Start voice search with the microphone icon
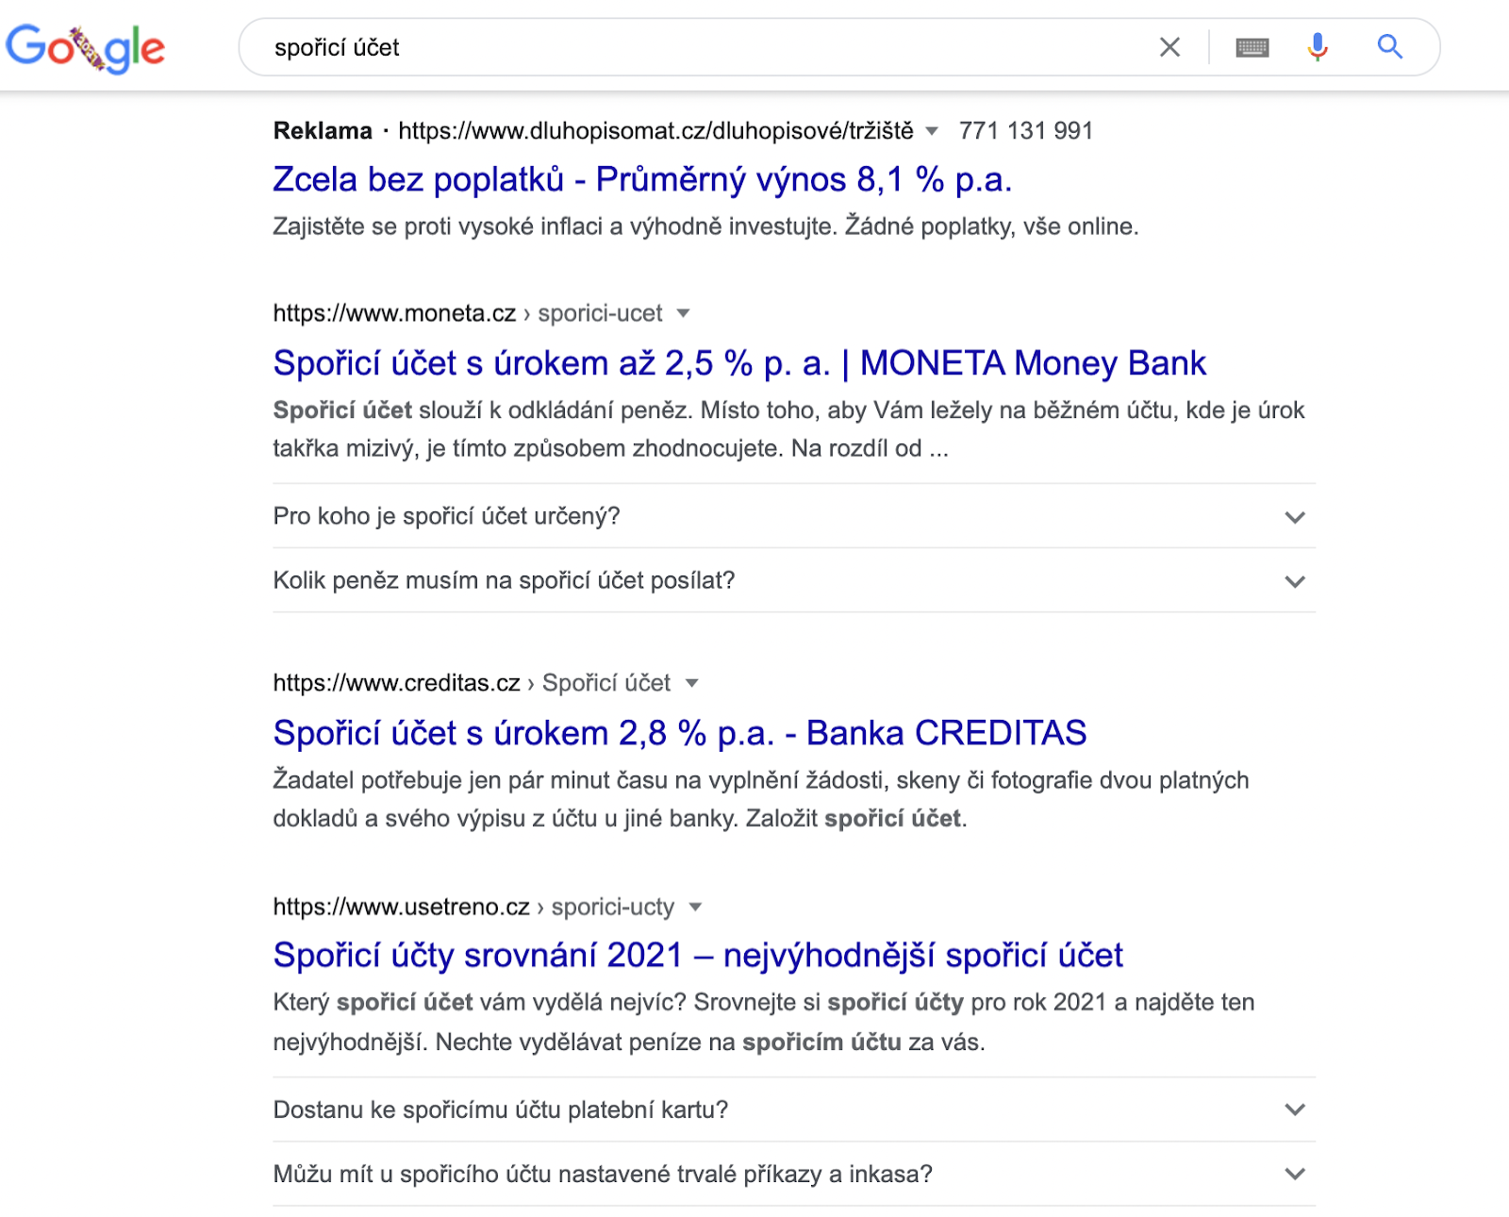 point(1318,47)
